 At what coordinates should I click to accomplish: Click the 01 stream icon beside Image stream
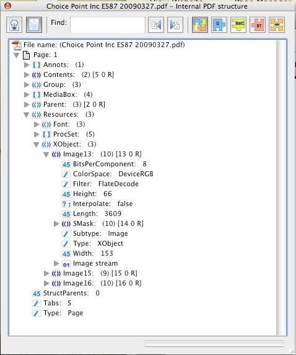pos(66,264)
